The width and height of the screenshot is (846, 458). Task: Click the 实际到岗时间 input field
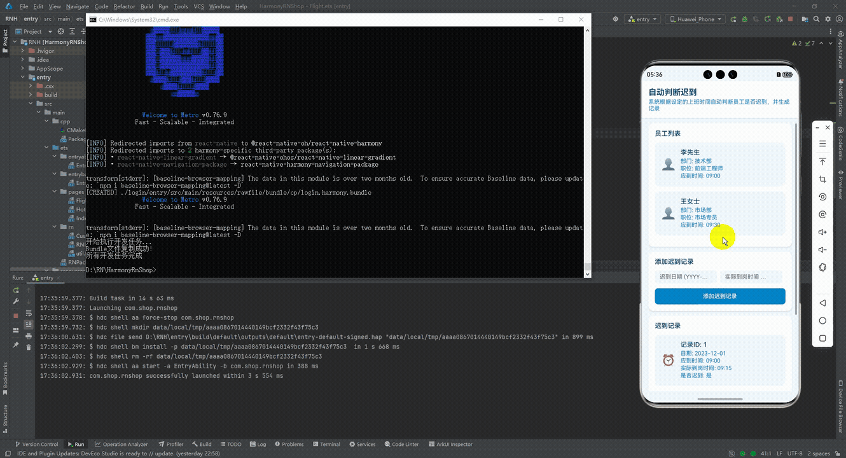[752, 277]
